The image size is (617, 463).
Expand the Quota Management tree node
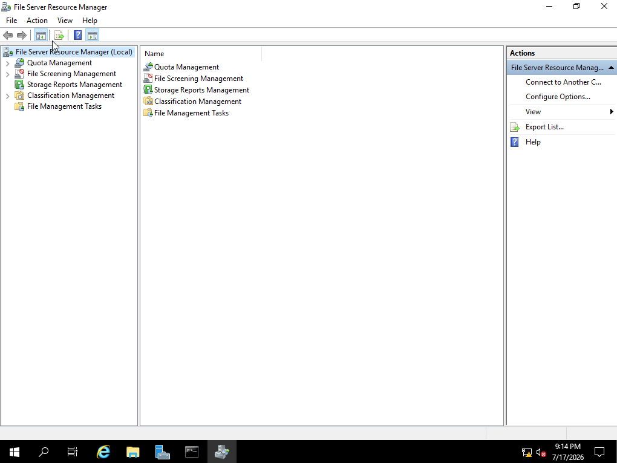(x=7, y=63)
